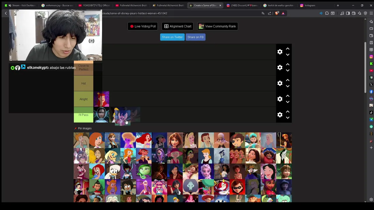Screen dimensions: 374x210
Task: Open settings gear for I'll Pass tier
Action: click(280, 115)
